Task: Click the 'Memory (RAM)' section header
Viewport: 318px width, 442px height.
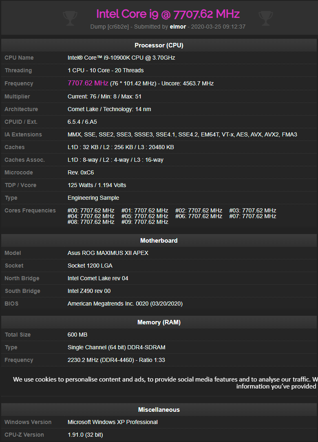Action: coord(159,322)
